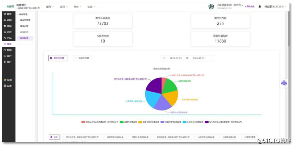Expand the 财务 top menu dropdown
The height and width of the screenshot is (147, 294).
tap(78, 6)
